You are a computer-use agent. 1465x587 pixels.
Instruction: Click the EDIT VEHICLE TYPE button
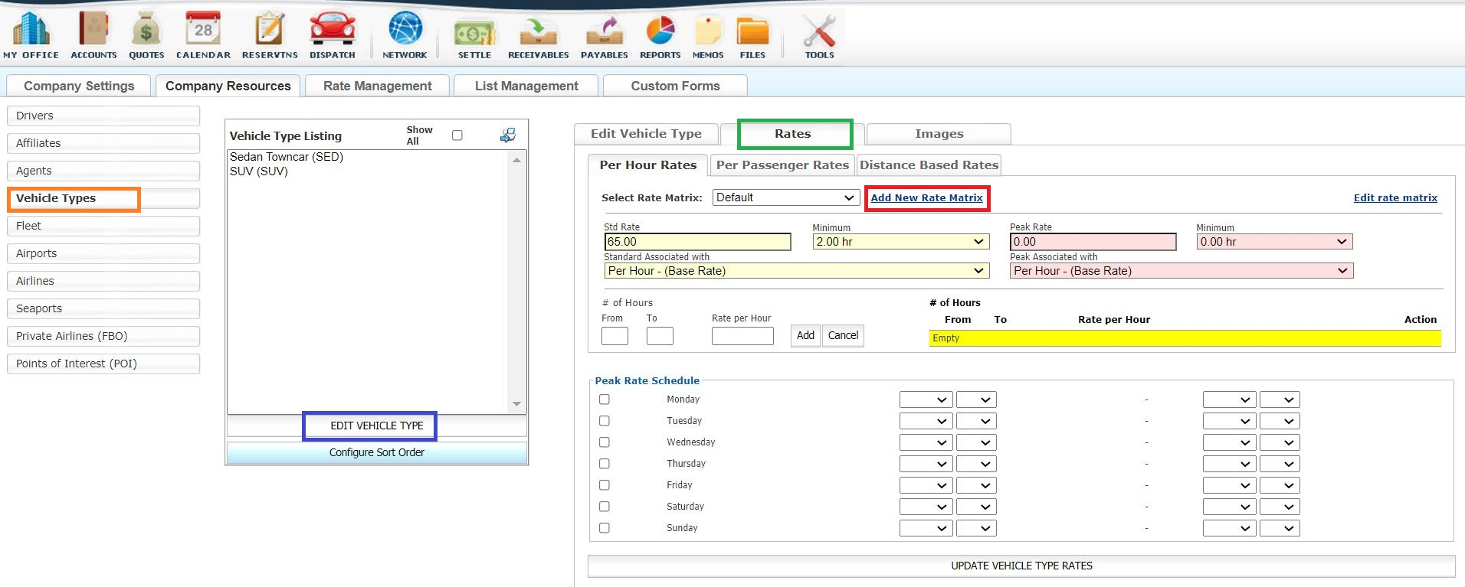pos(376,426)
